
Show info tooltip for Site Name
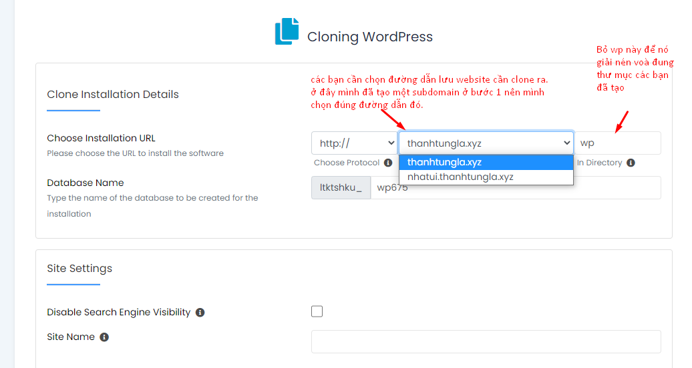tap(104, 337)
